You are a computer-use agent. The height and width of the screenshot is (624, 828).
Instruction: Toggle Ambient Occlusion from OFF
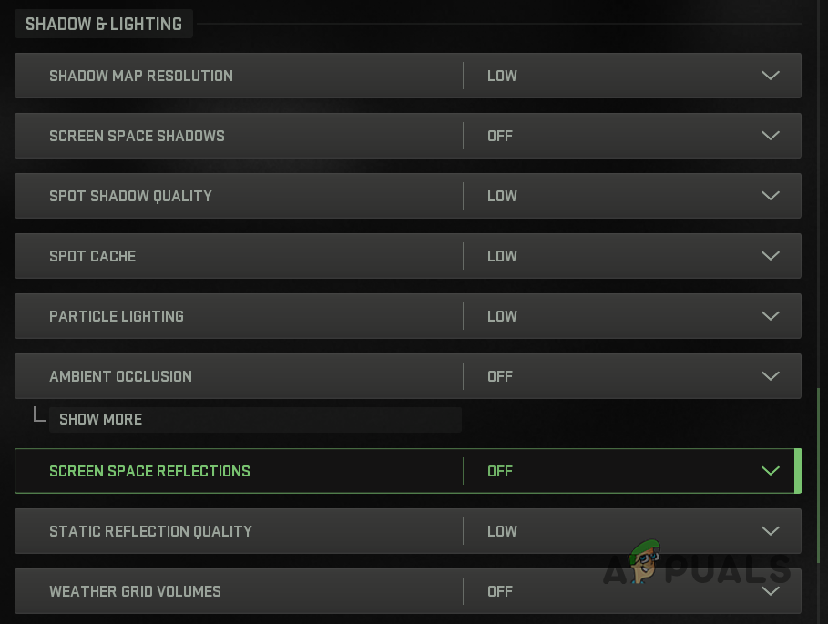tap(499, 376)
